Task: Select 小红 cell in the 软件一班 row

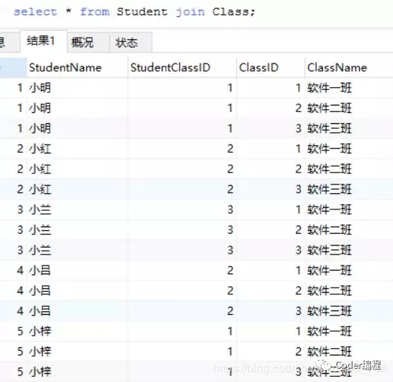Action: coord(77,149)
